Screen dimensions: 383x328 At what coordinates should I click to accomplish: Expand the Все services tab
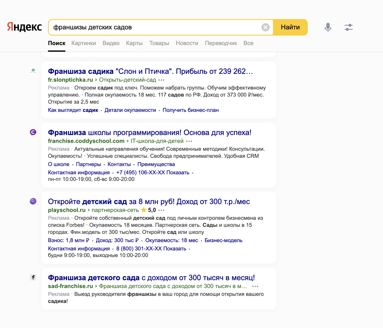(248, 43)
